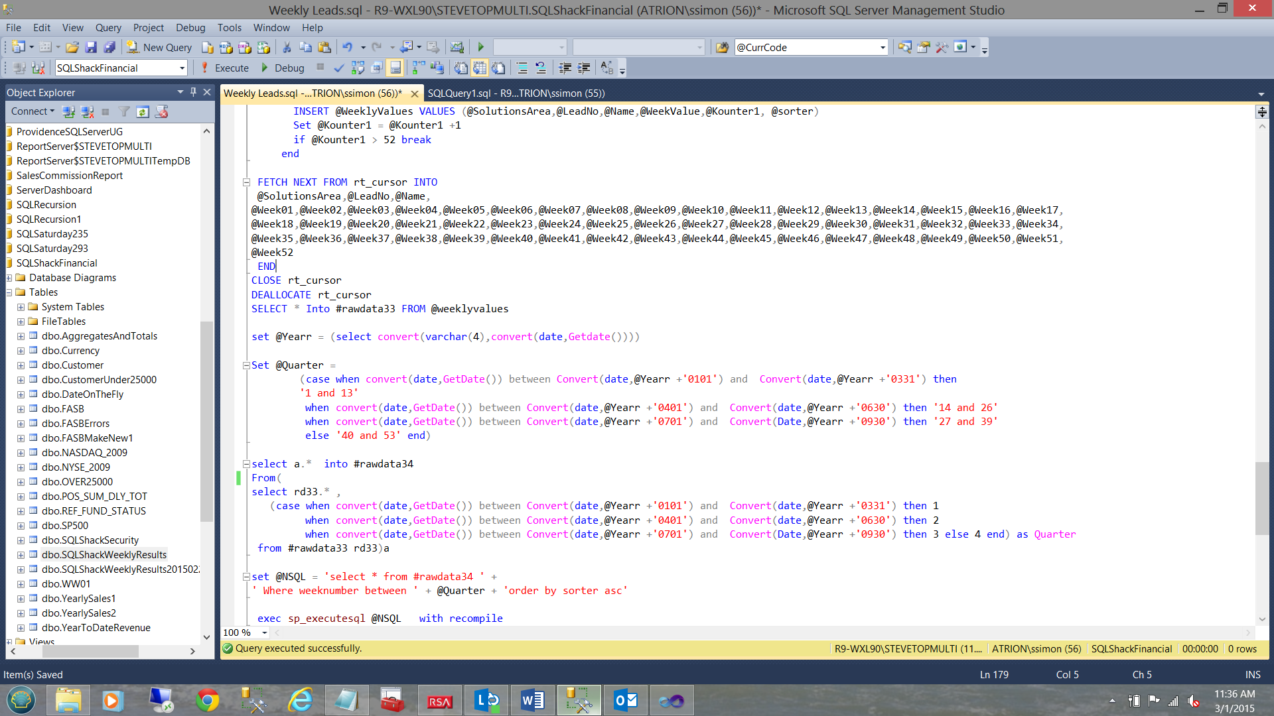Screen dimensions: 1274x716
Task: Toggle Include Actual Execution Plan
Action: [x=419, y=68]
